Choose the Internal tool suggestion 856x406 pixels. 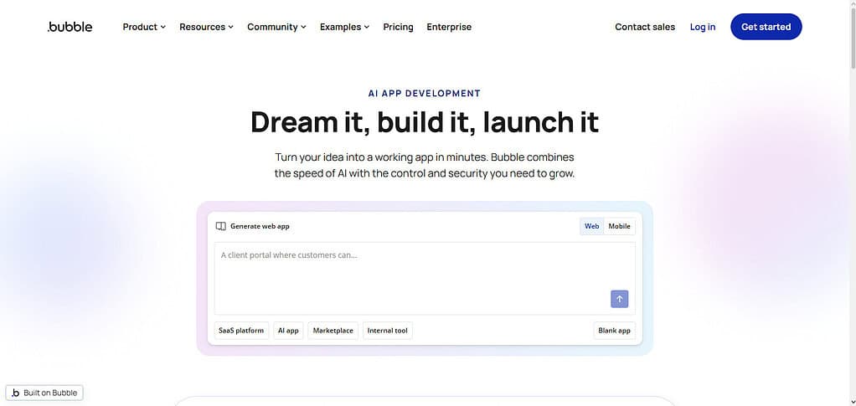[x=388, y=330]
